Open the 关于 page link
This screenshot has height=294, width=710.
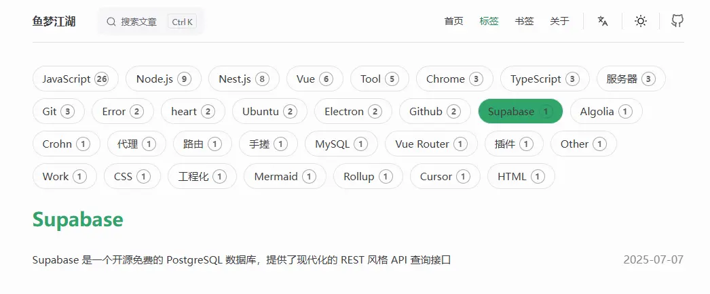tap(559, 21)
